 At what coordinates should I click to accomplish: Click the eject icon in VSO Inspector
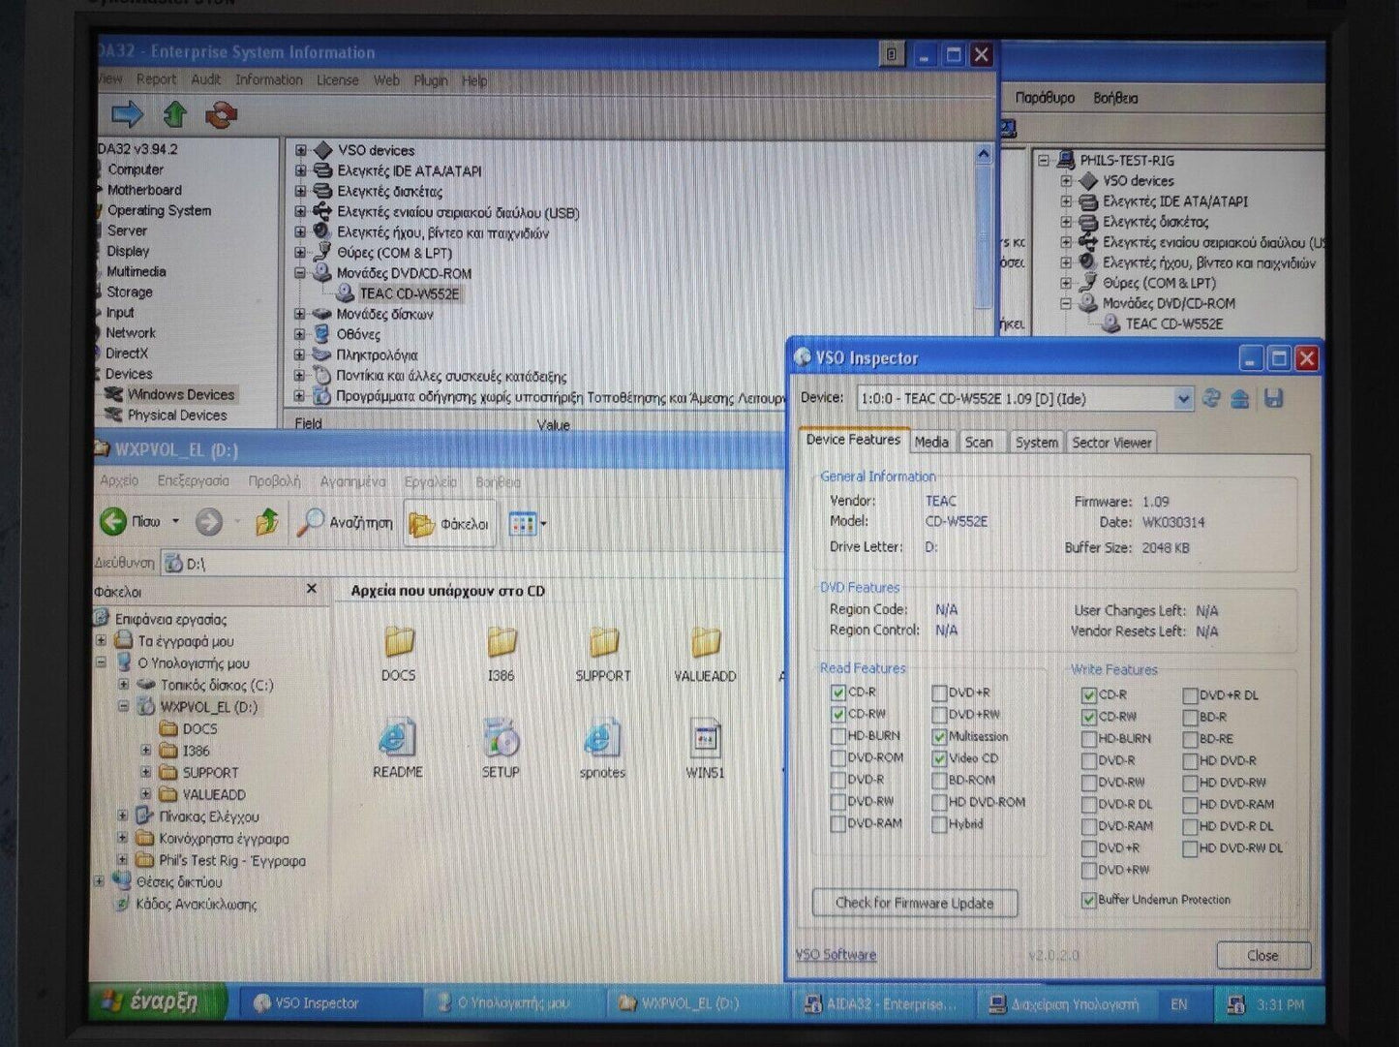pos(1240,399)
